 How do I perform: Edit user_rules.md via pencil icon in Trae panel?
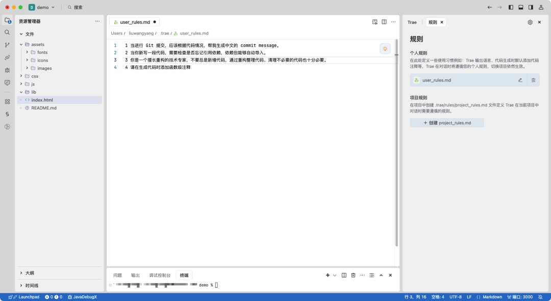point(520,80)
